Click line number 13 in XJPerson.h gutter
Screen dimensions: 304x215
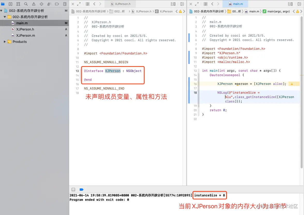pos(77,71)
